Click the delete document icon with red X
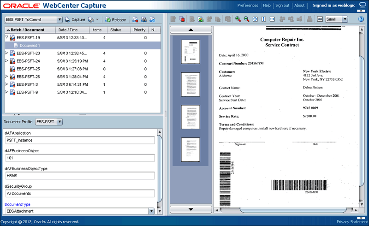Image resolution: width=369 pixels, height=226 pixels. [x=182, y=19]
